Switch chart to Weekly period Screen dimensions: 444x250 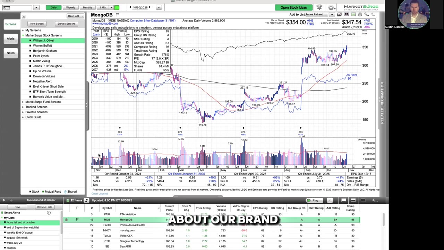coord(70,7)
